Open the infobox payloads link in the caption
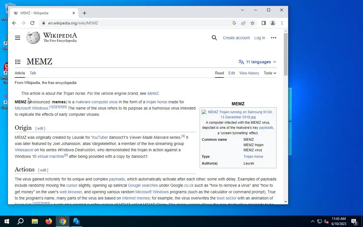 [266, 128]
